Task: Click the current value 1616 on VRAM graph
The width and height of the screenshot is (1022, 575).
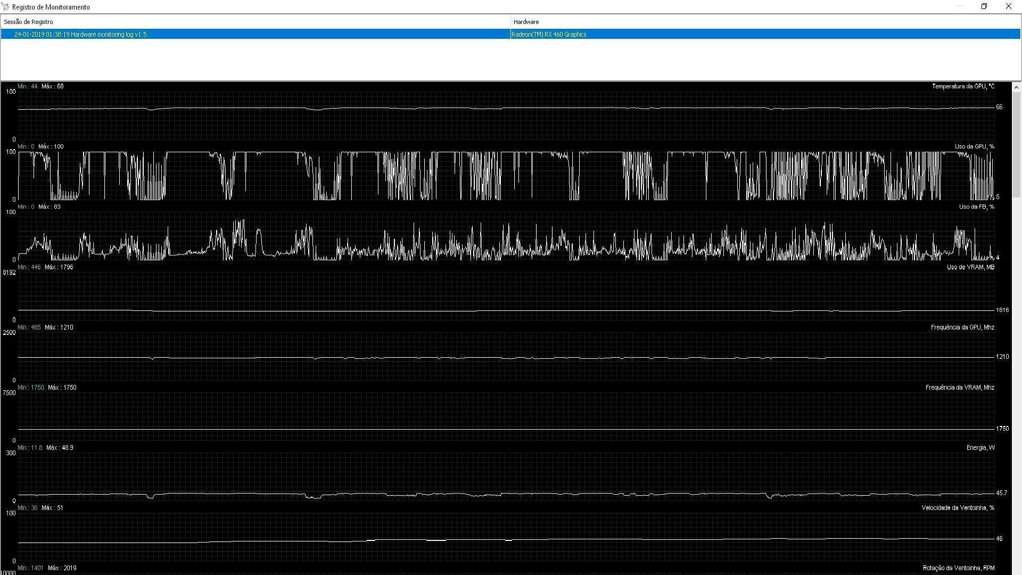Action: 1002,310
